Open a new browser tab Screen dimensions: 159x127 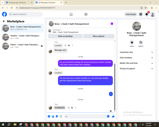[x=66, y=3]
